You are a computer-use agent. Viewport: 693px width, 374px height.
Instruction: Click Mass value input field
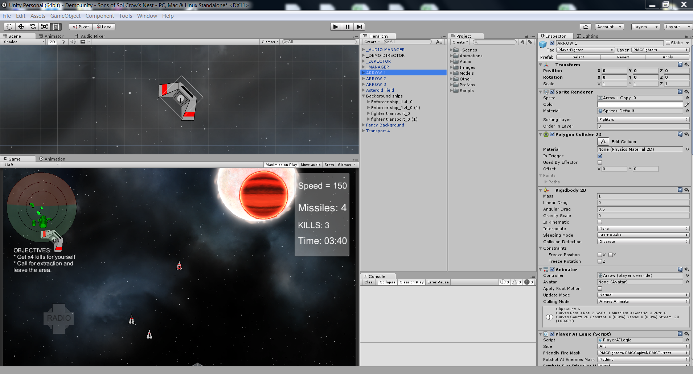643,196
